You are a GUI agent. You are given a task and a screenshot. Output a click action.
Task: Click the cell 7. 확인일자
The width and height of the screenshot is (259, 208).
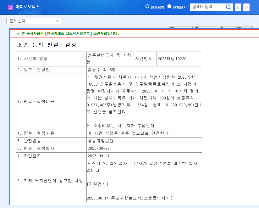51,156
